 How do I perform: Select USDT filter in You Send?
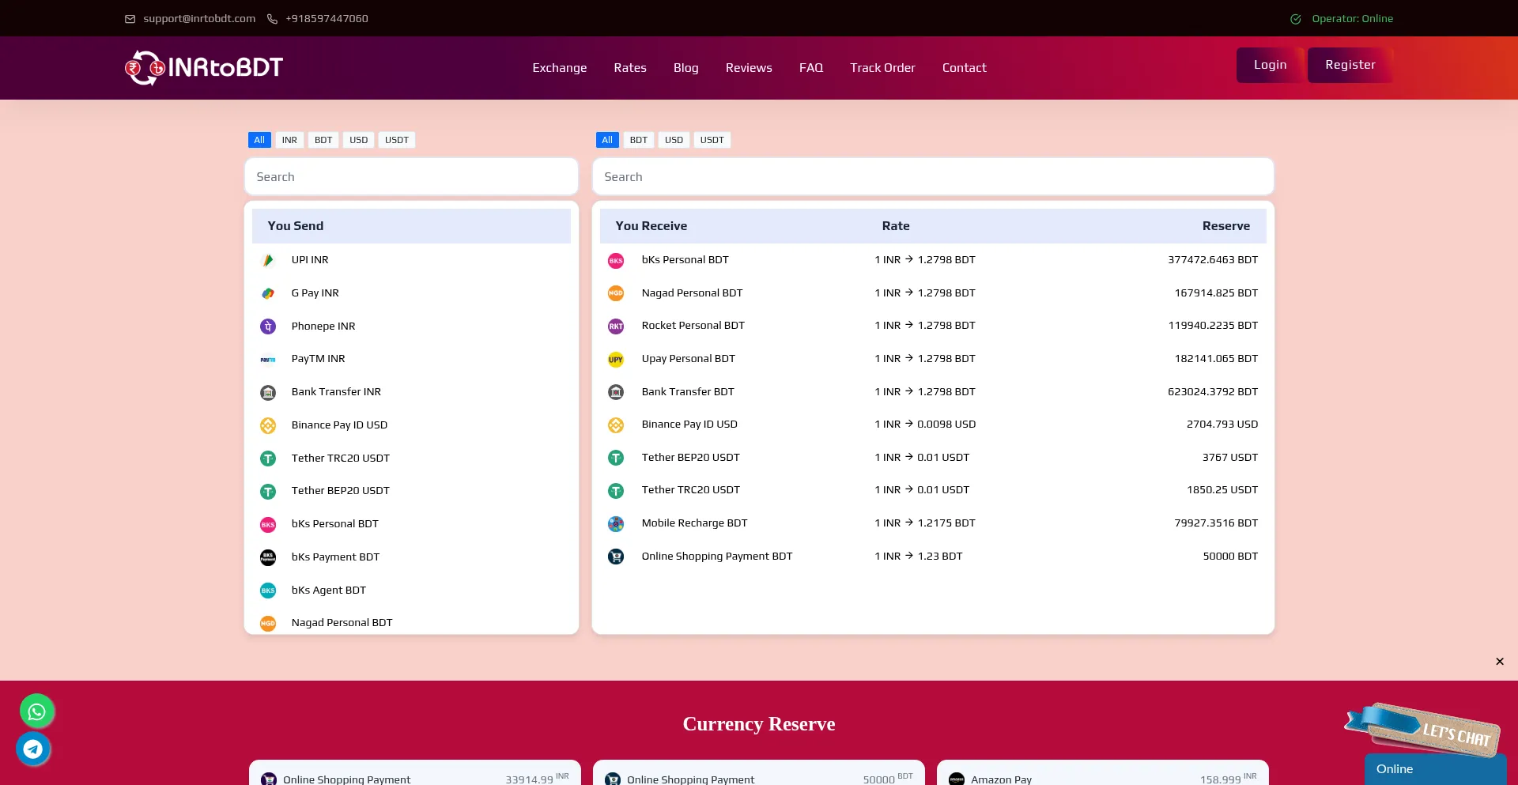point(397,140)
